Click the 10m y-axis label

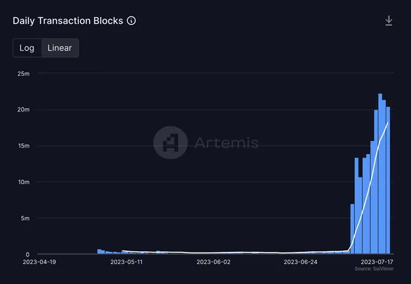click(22, 182)
